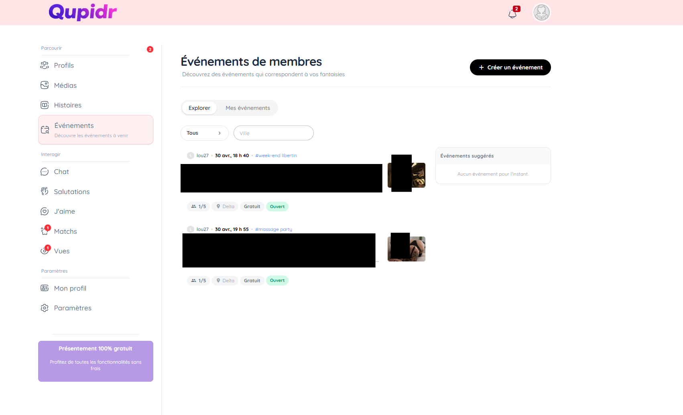
Task: Click inside the Ville search field
Action: click(x=273, y=133)
